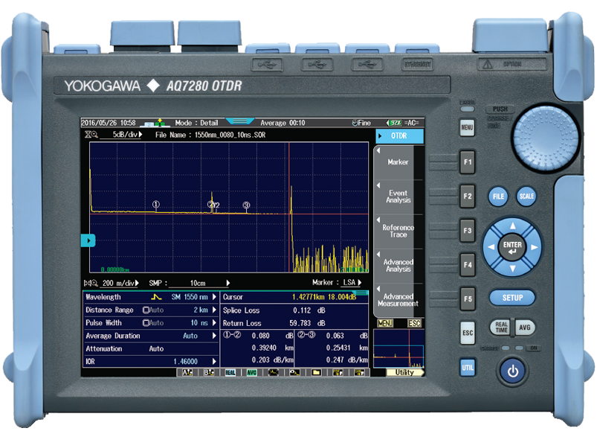Expand the Distance Range 2 km arrow
Image resolution: width=597 pixels, height=431 pixels.
[214, 310]
